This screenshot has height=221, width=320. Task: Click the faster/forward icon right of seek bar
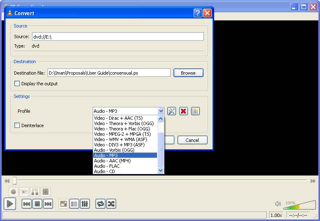click(313, 181)
